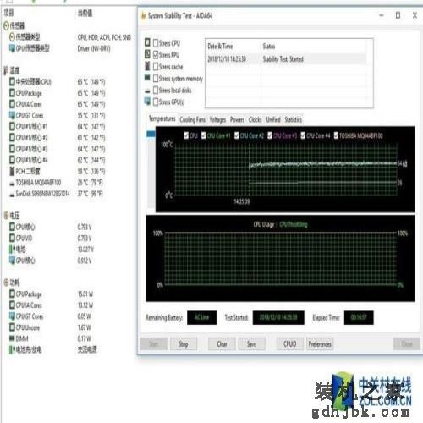Click the SanDisk drive icon in list
Screen dimensions: 423x423
(x=12, y=195)
